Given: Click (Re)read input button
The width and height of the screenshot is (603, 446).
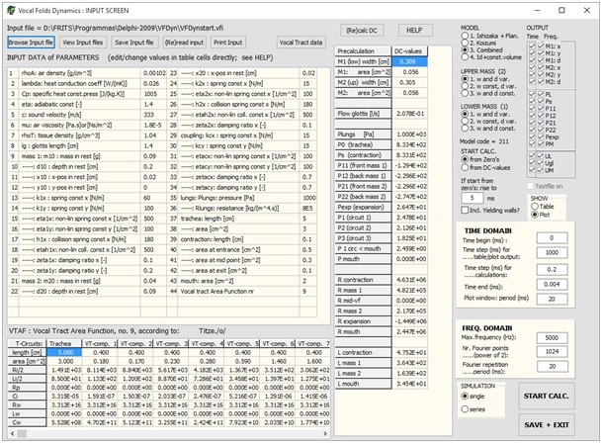Looking at the screenshot, I should click(184, 43).
